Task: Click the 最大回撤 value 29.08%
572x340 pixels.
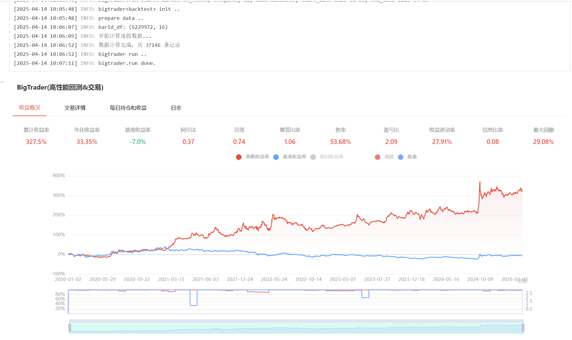Action: pyautogui.click(x=543, y=142)
